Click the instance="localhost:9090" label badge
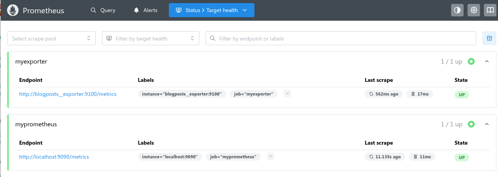This screenshot has width=498, height=177. pyautogui.click(x=170, y=157)
